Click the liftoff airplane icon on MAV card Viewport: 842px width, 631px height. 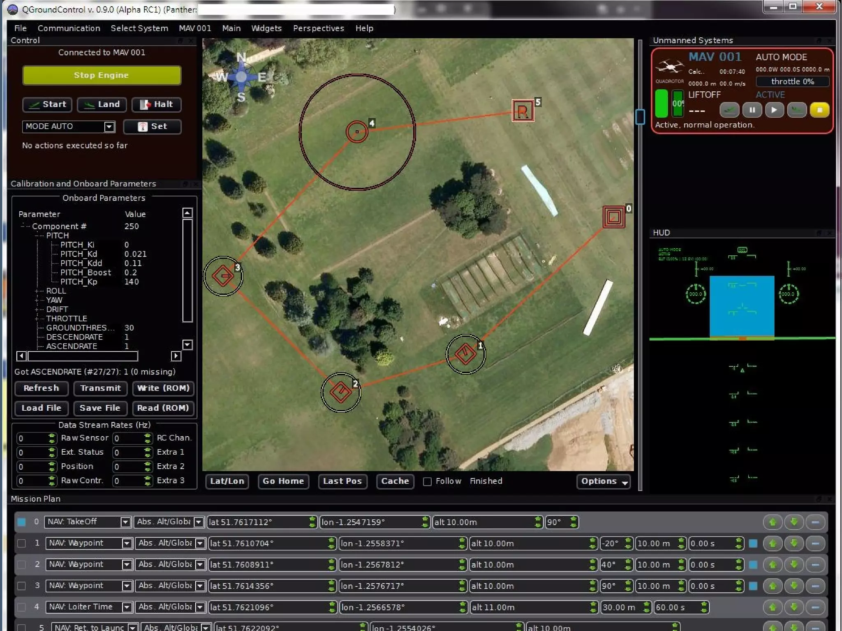pos(729,110)
